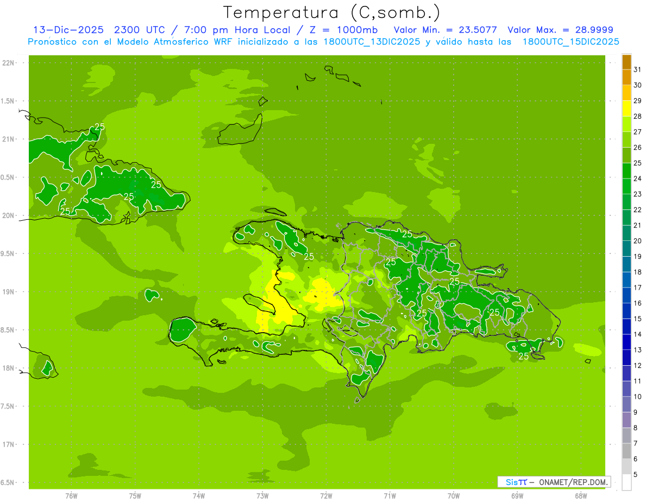Pick the dark orange swatch above 31

[626, 62]
